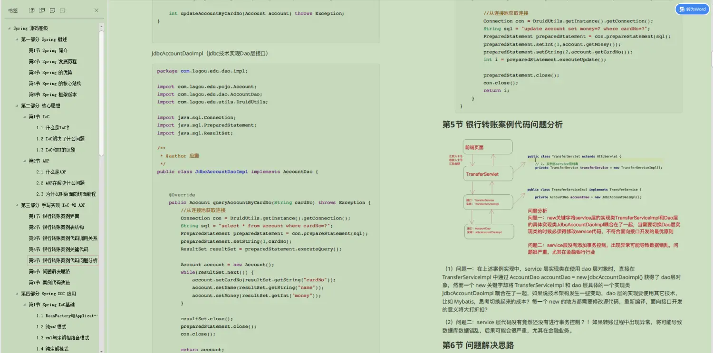Select the 第三部分 手写实现 IoC 和 AOP label

[x=53, y=205]
